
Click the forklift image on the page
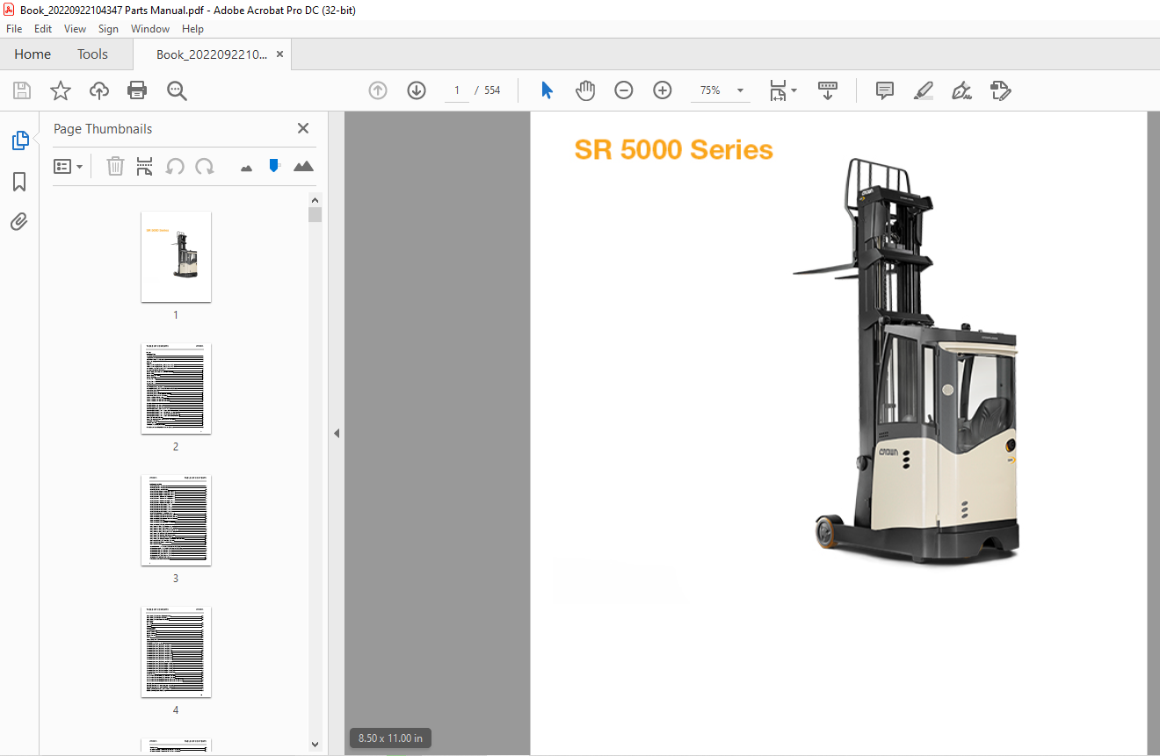coord(907,360)
